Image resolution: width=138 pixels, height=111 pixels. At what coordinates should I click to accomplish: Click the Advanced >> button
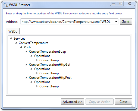[73, 102]
